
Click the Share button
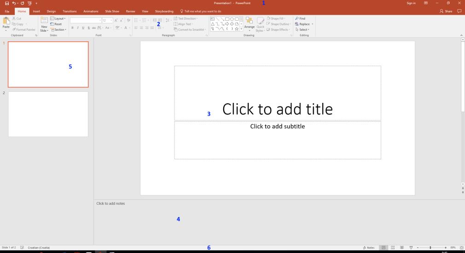tap(446, 11)
